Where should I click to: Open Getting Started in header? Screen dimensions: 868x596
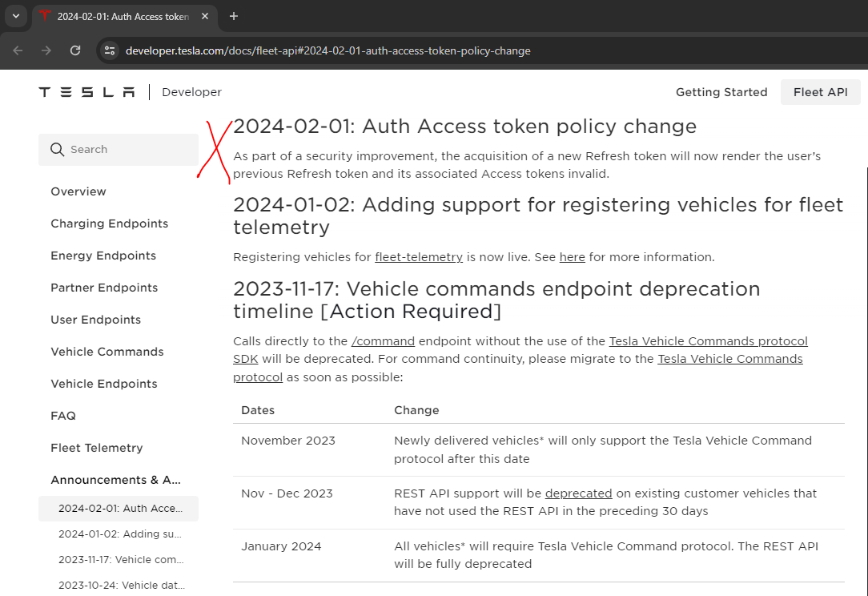[721, 92]
